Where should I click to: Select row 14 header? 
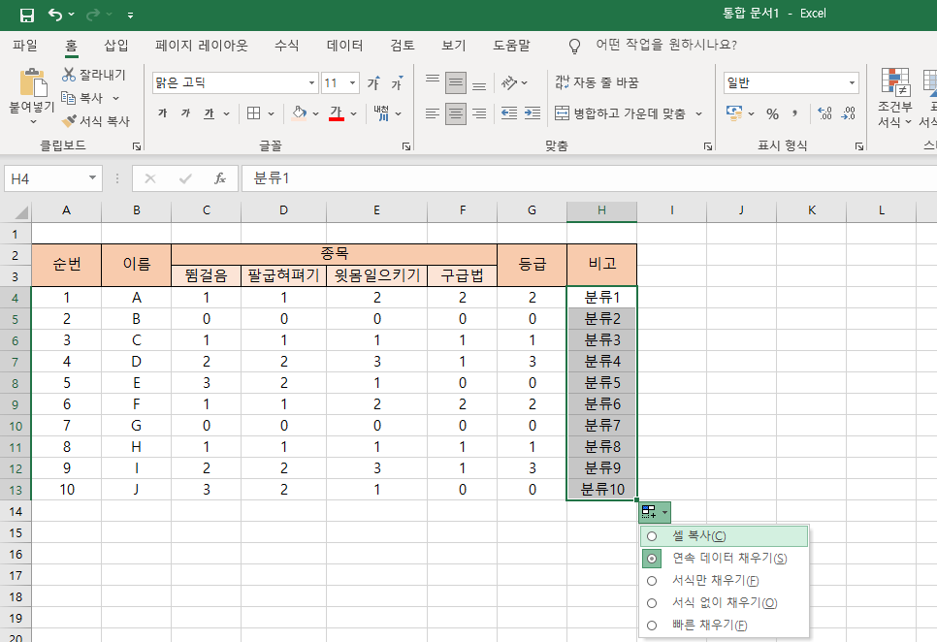16,511
